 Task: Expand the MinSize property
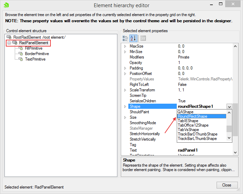(125, 52)
